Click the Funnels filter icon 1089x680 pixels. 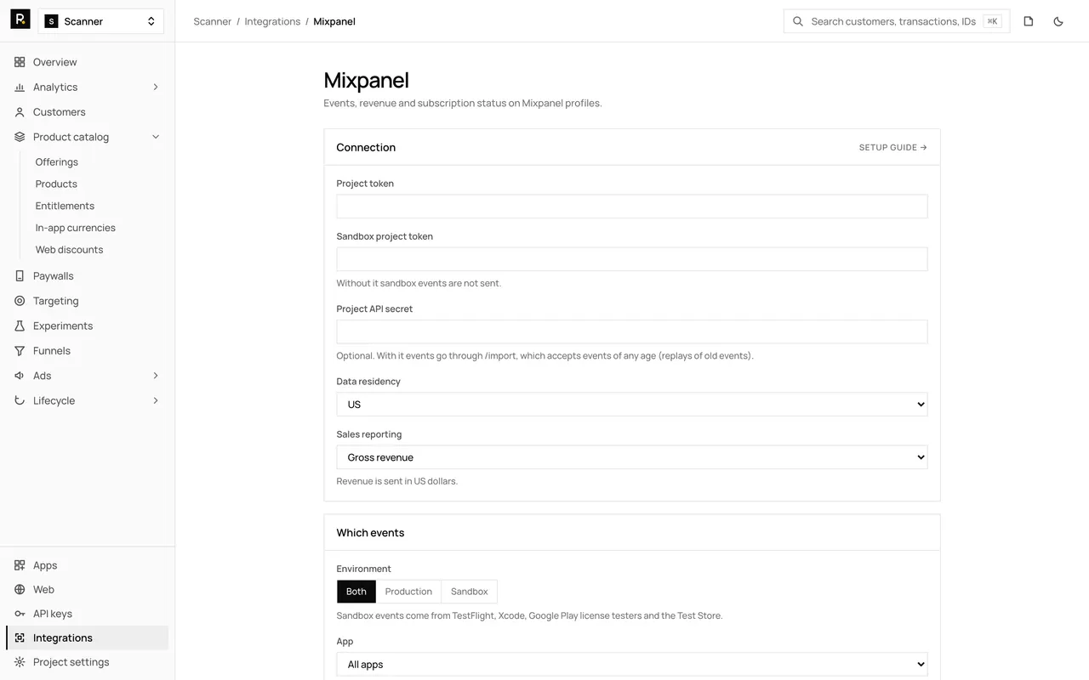tap(20, 351)
